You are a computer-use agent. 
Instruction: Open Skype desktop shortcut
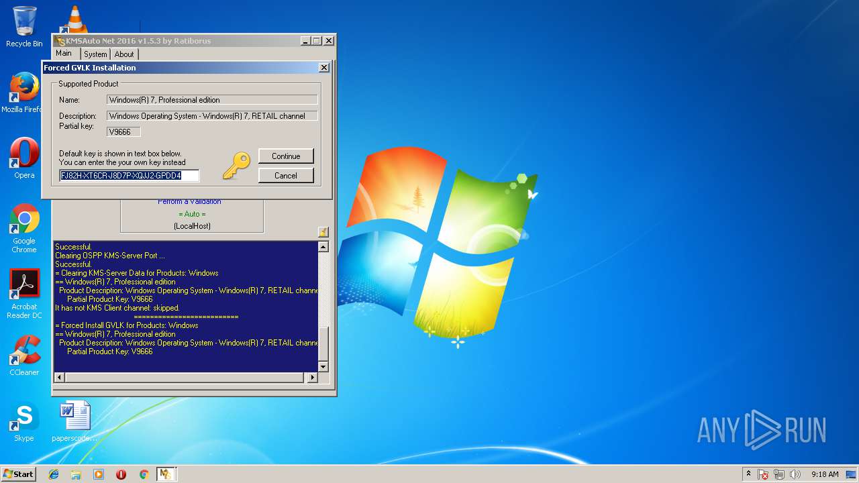24,422
